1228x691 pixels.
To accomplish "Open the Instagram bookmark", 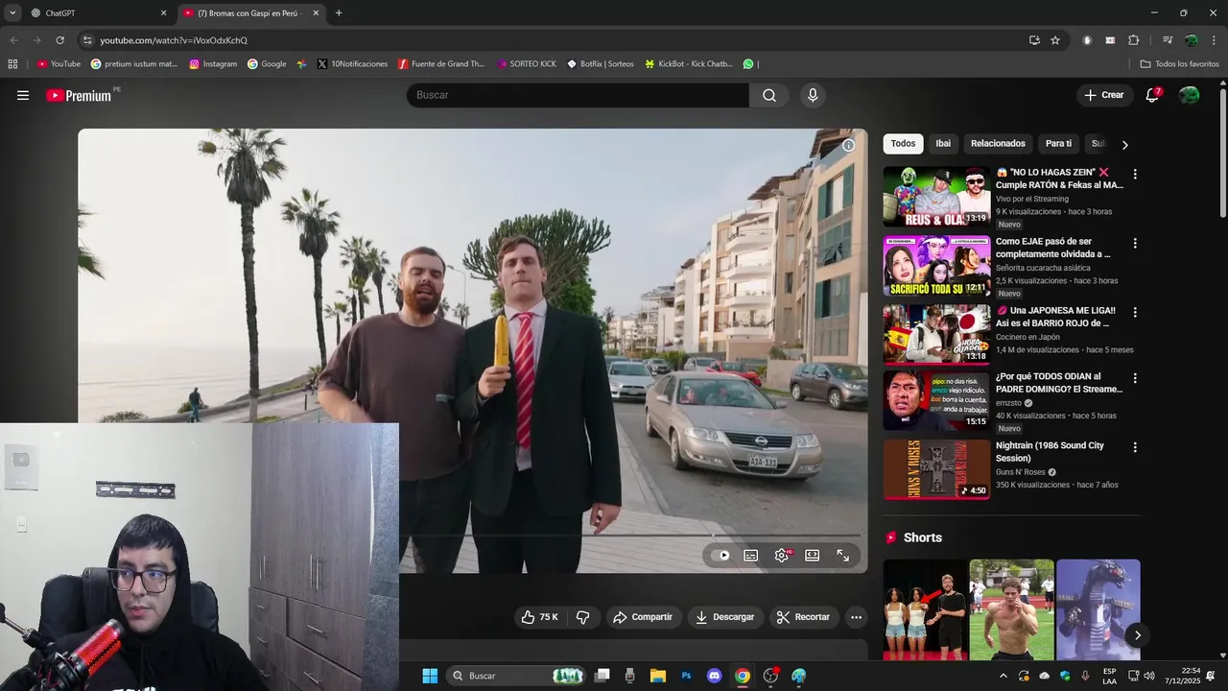I will (x=213, y=64).
